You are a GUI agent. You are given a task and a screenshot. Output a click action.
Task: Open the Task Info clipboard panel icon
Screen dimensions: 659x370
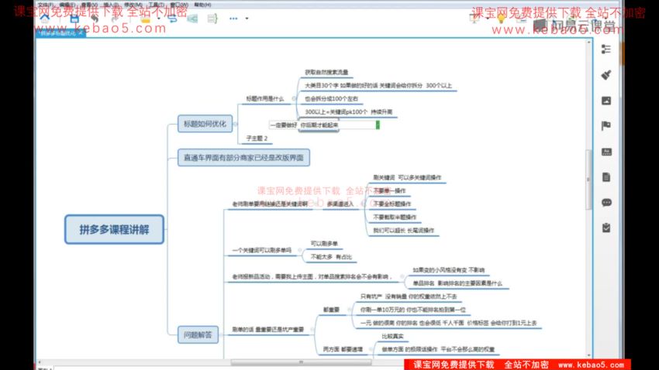point(606,228)
